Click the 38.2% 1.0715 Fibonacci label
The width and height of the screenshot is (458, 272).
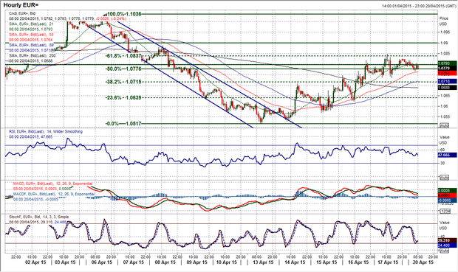[123, 82]
